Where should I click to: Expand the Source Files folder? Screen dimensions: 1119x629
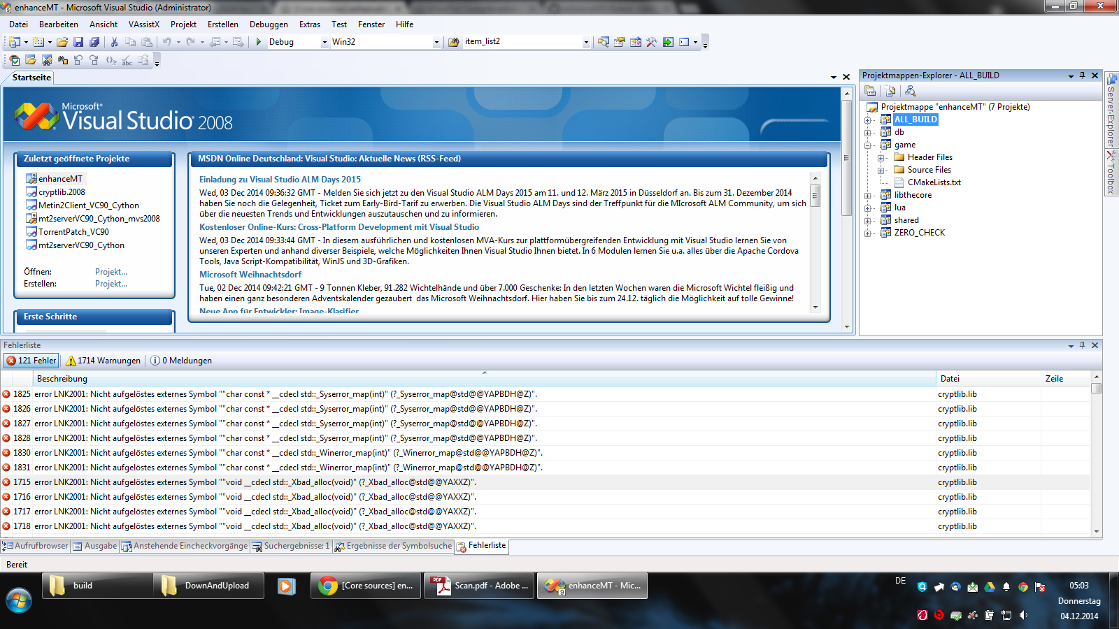[881, 171]
